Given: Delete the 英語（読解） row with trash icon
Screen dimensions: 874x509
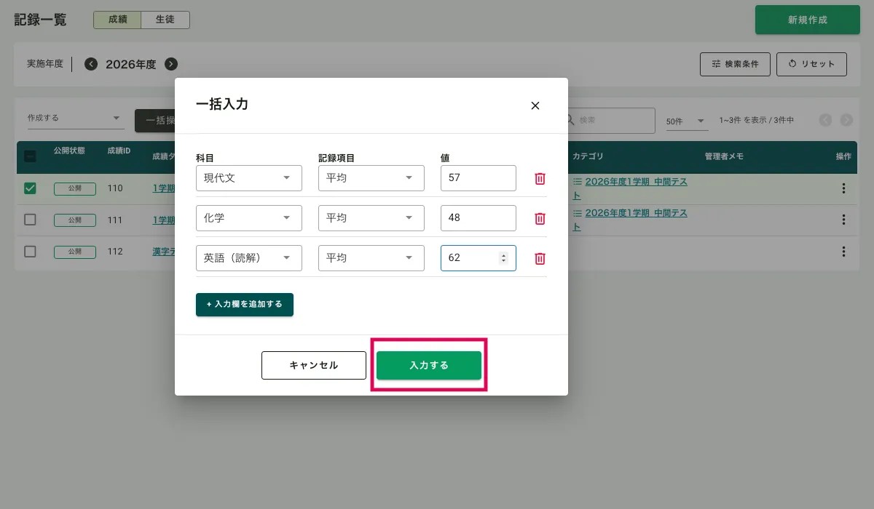Looking at the screenshot, I should coord(540,258).
